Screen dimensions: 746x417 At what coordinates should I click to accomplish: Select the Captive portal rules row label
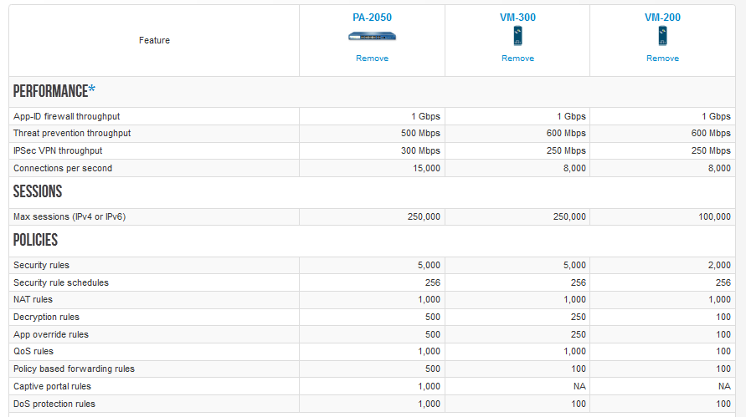pos(52,387)
